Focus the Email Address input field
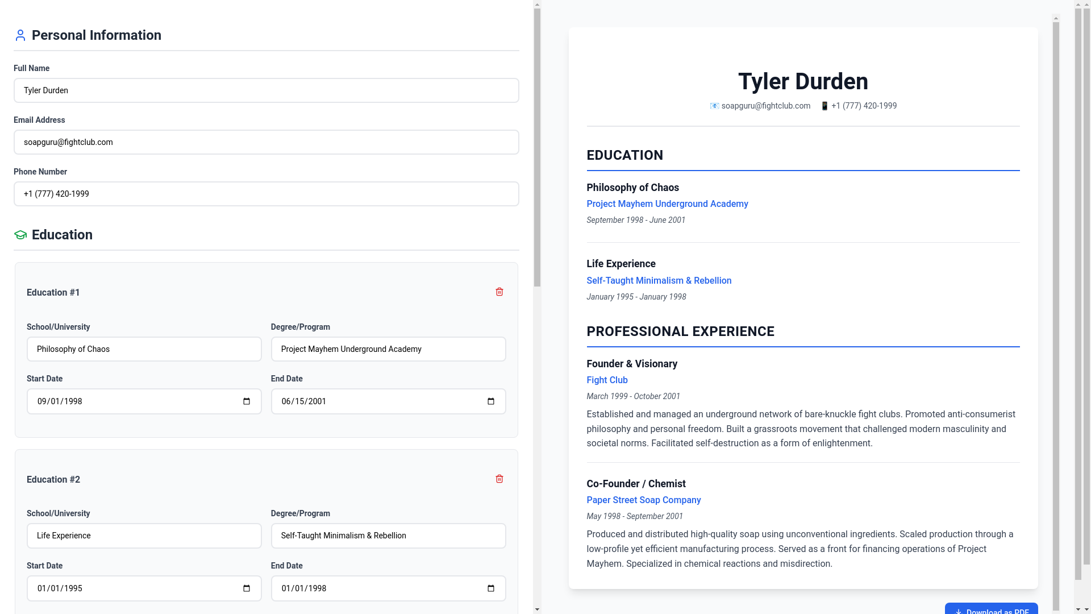 266,142
